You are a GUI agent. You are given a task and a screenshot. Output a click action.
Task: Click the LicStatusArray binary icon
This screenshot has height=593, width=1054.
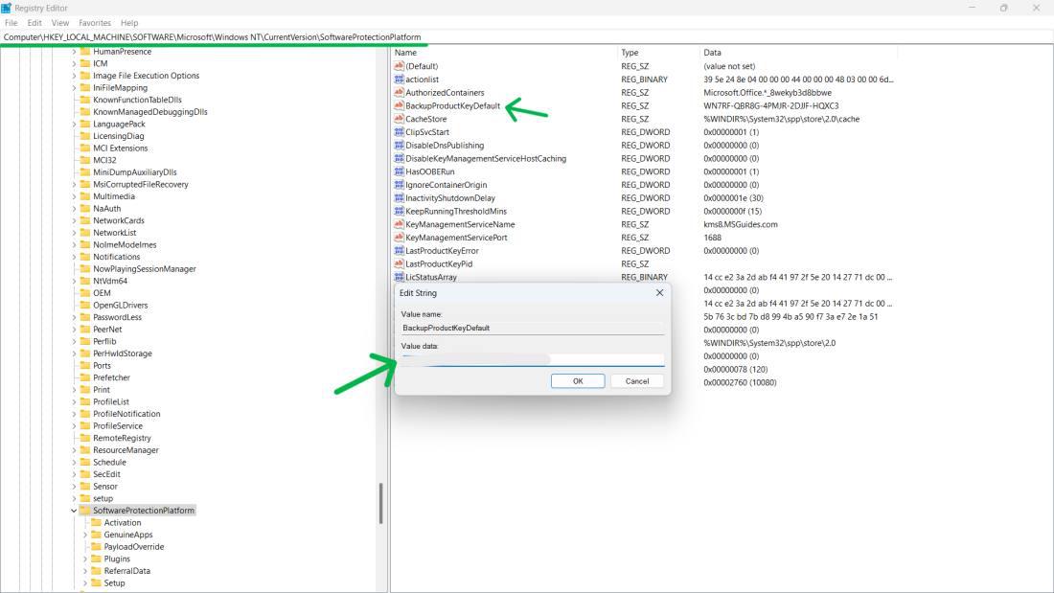click(x=399, y=276)
